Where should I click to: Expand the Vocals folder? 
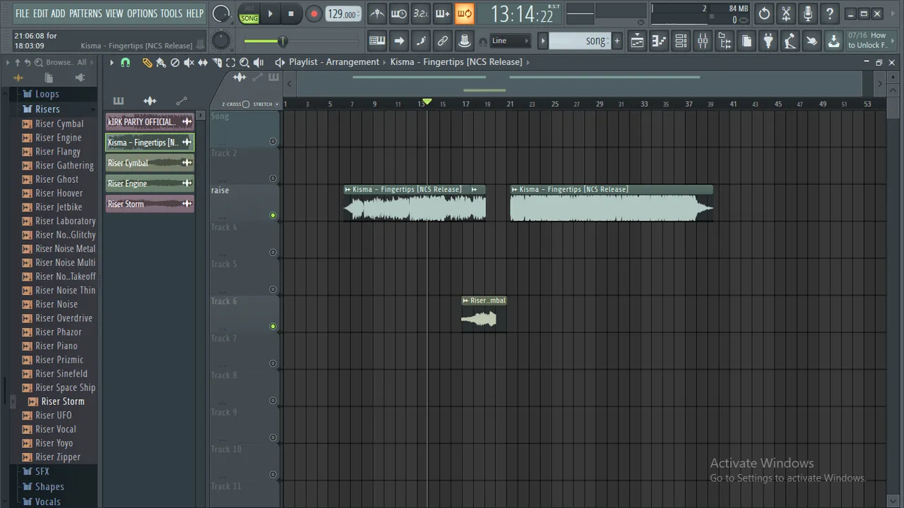(x=47, y=502)
